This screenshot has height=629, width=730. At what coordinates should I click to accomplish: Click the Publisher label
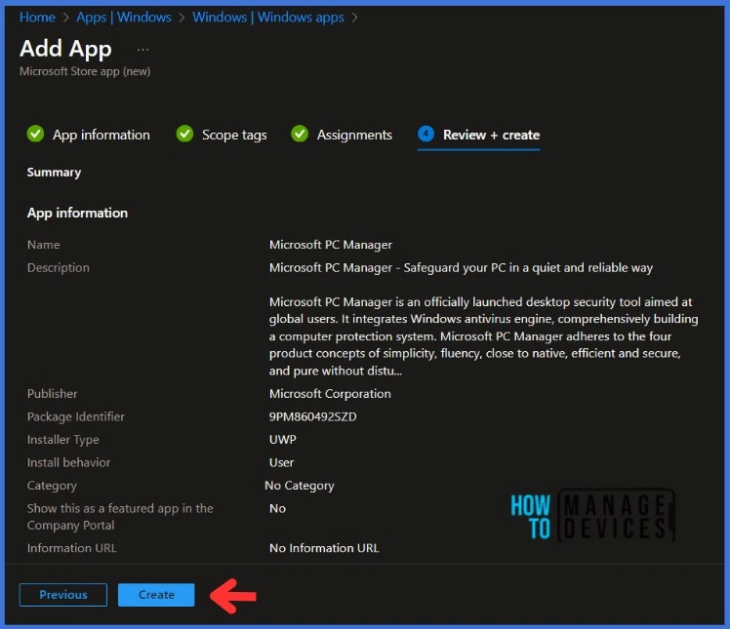coord(52,394)
